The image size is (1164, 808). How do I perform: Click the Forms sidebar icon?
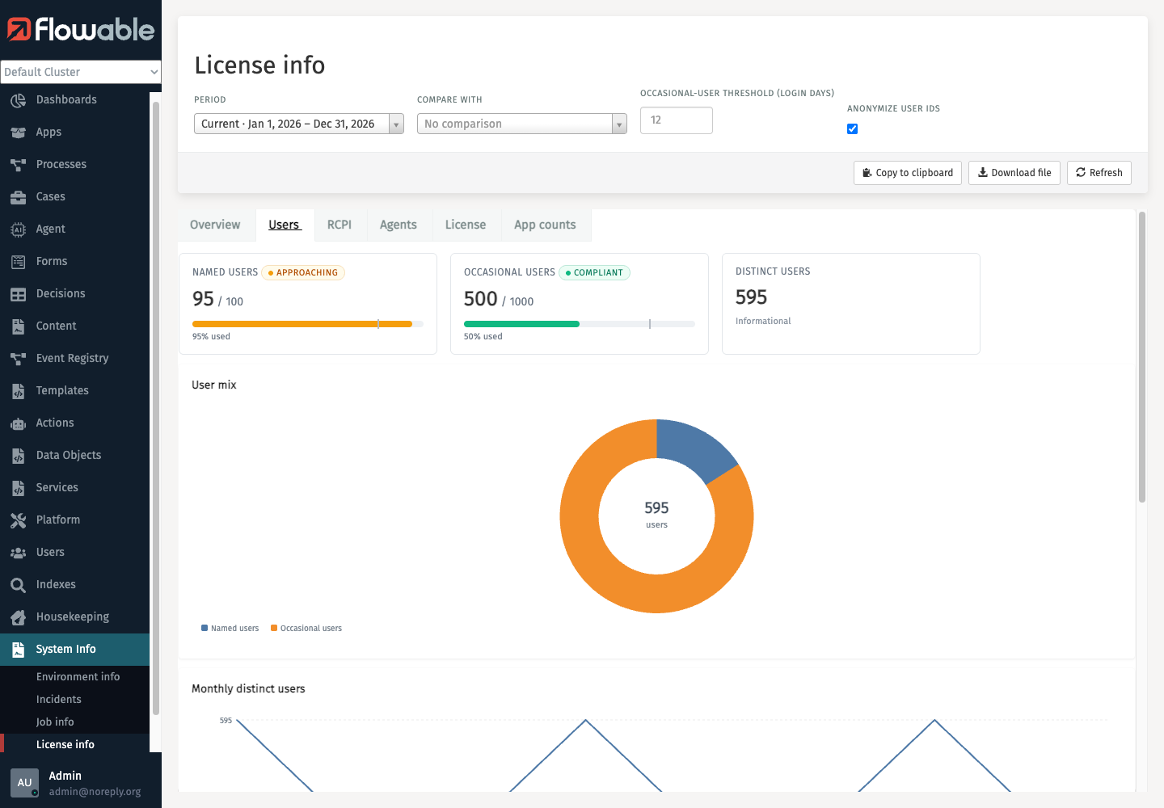[x=18, y=262]
